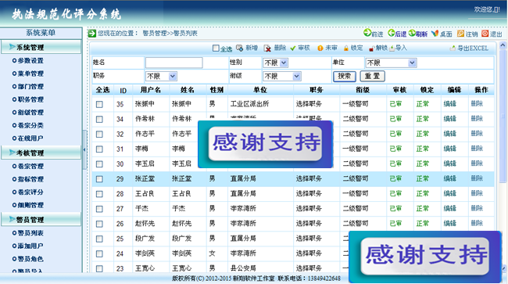This screenshot has width=508, height=284.
Task: Click the 单位 cell 工业区派出所
Action: coord(249,104)
